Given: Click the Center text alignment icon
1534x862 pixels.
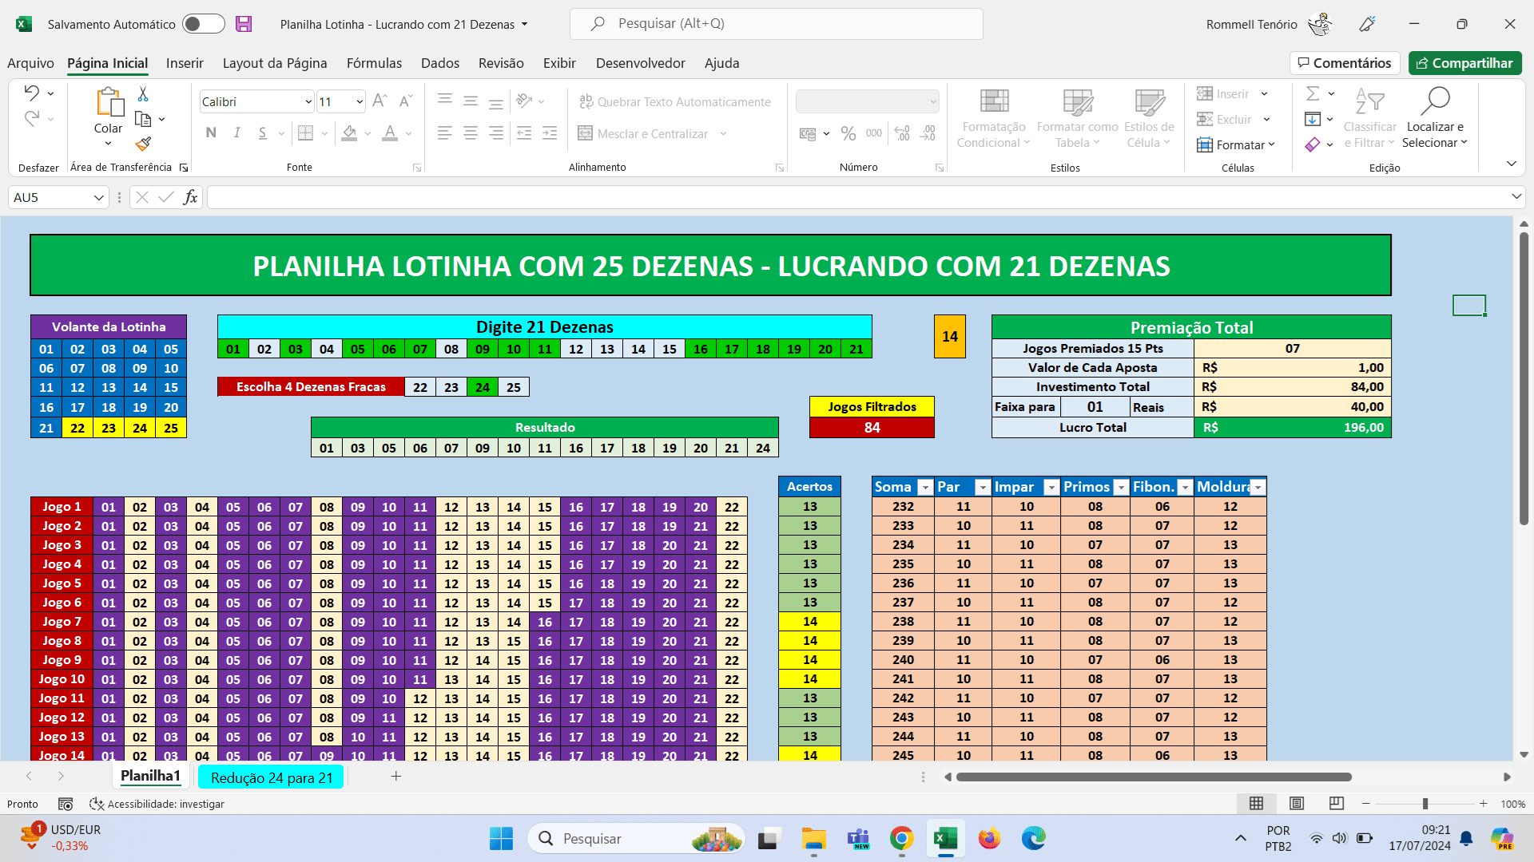Looking at the screenshot, I should tap(471, 133).
